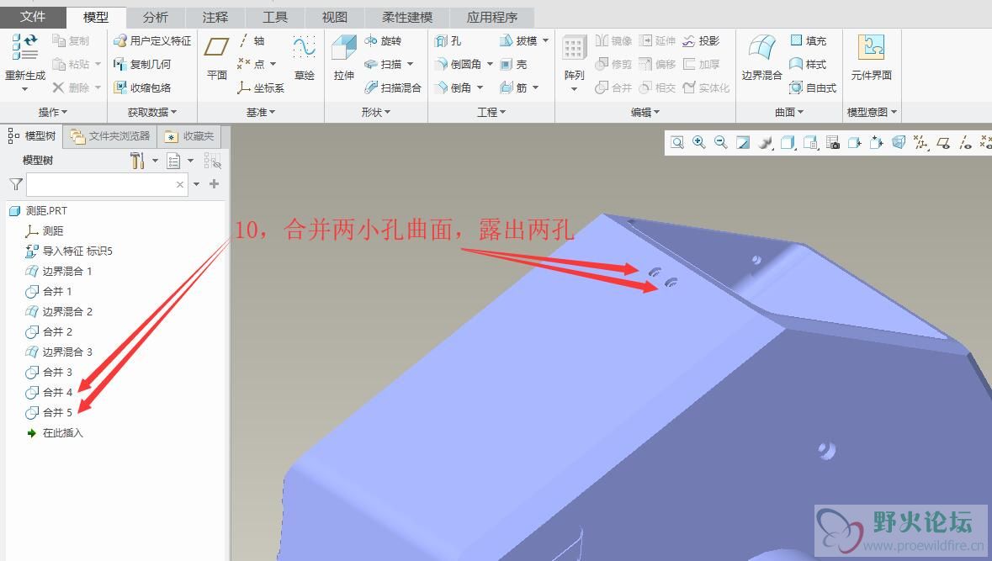Clear the model tree search with X

point(180,185)
